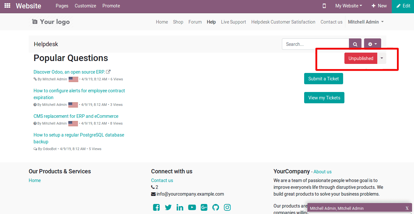
Task: Open Discover Odoo, an open source ERP link
Action: [x=69, y=72]
